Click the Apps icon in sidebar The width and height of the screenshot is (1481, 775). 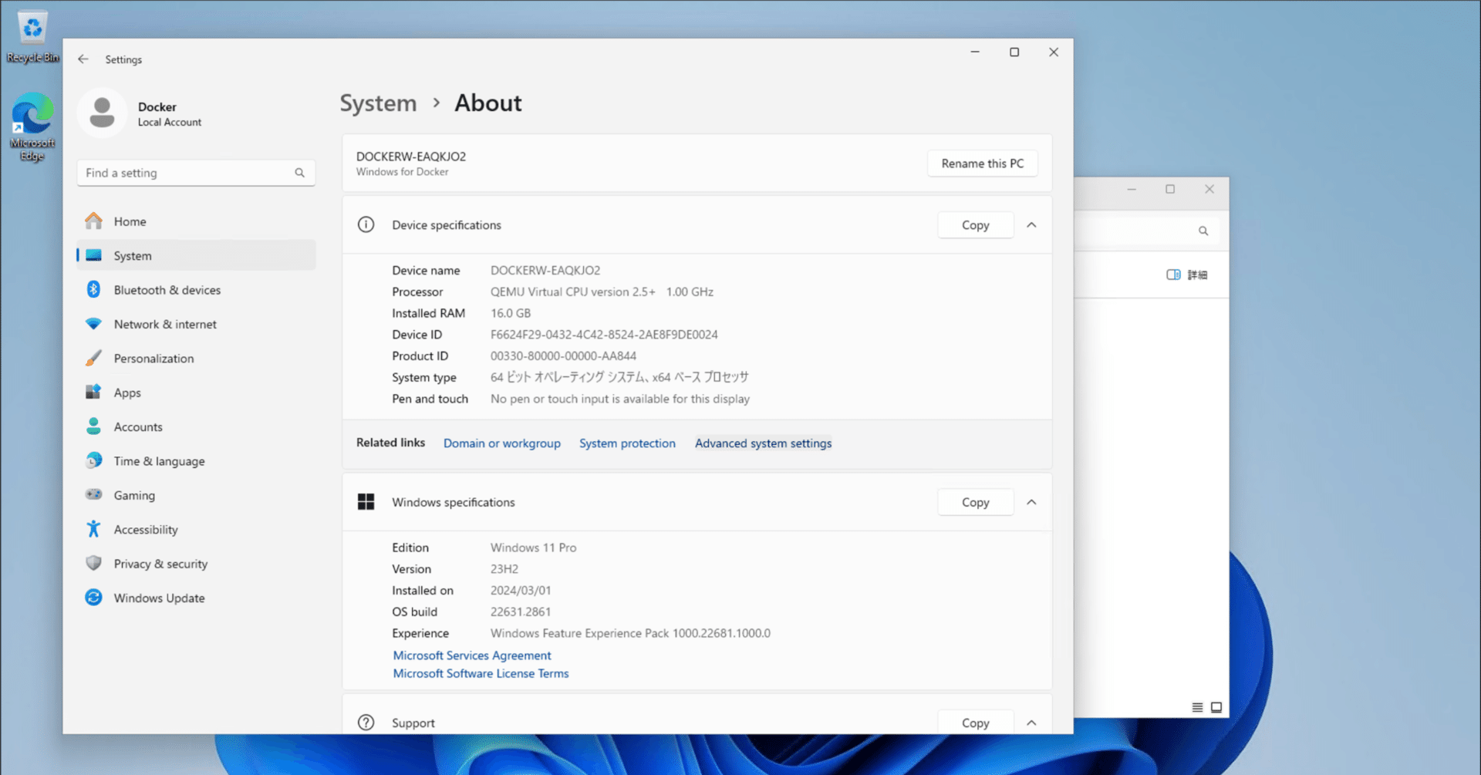click(93, 393)
